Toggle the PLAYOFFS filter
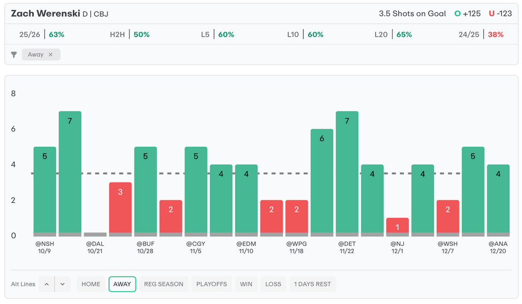The height and width of the screenshot is (304, 522). [x=212, y=284]
